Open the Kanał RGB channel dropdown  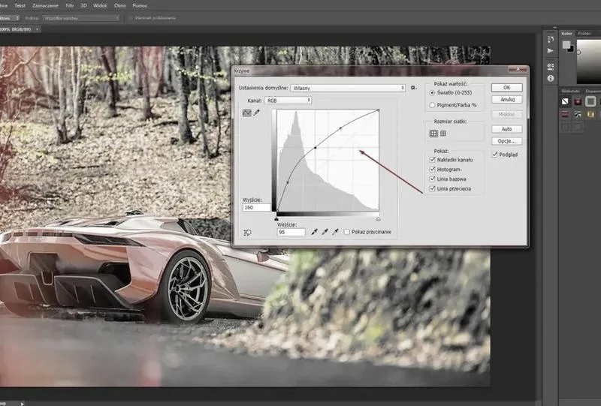[x=288, y=101]
